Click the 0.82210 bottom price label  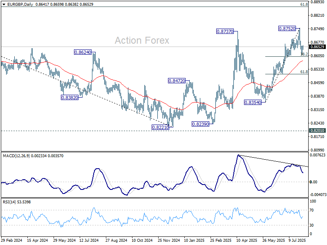(160, 127)
